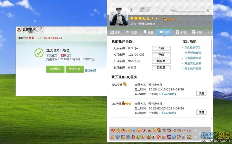Viewport: 232px width, 144px height.
Task: Click the small star service icon in bottom row
Action: (113, 137)
